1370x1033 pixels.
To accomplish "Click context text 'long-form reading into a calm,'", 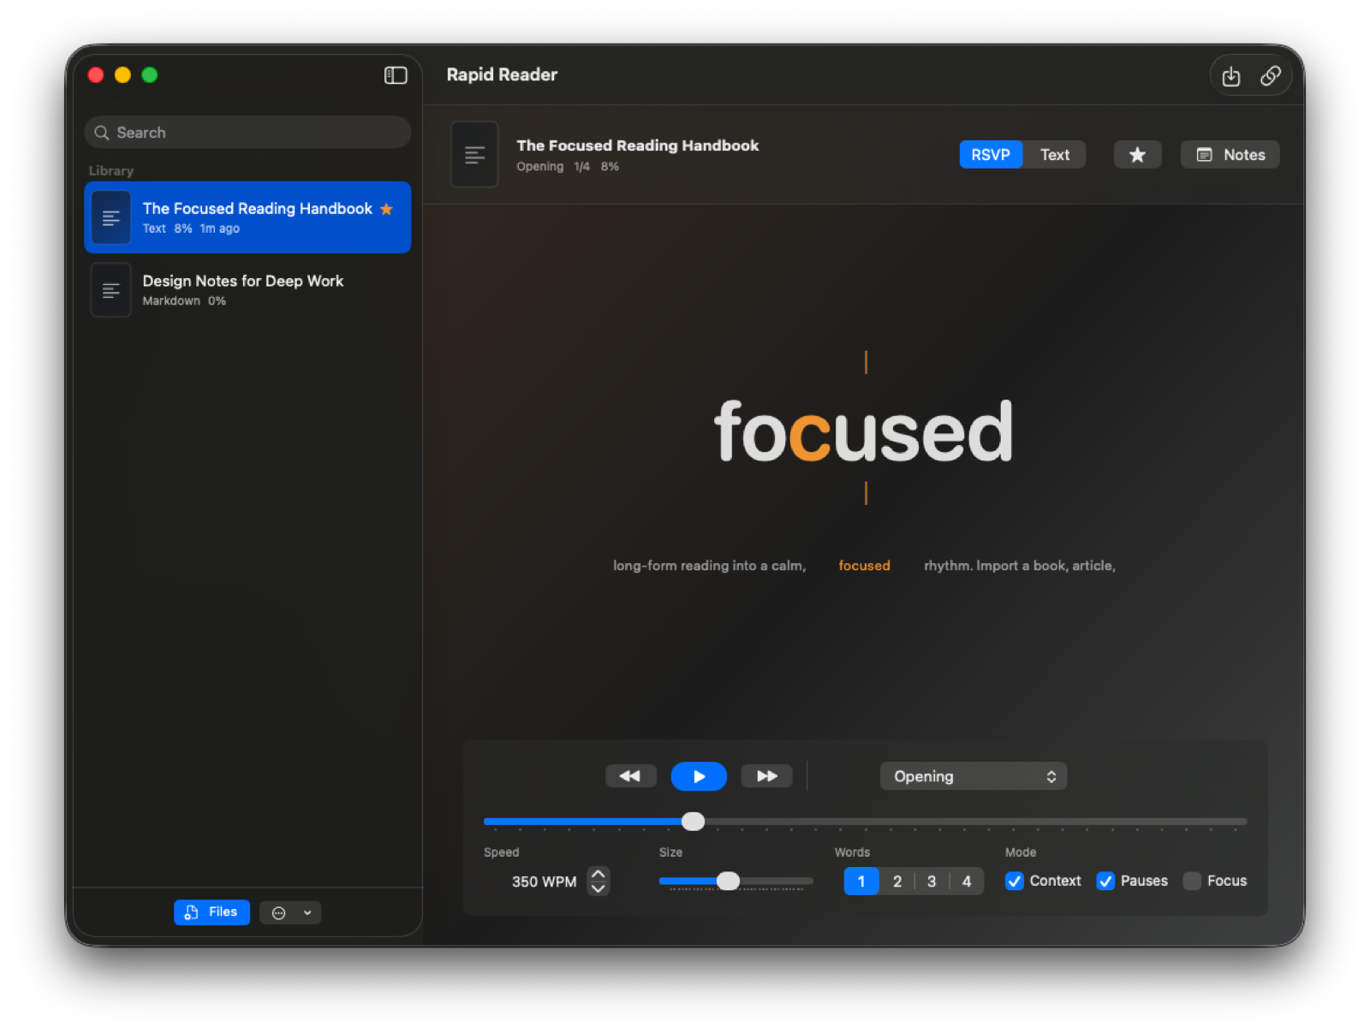I will pos(710,566).
